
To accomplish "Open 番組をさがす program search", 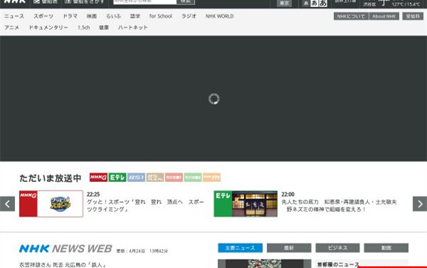I will pyautogui.click(x=85, y=1).
